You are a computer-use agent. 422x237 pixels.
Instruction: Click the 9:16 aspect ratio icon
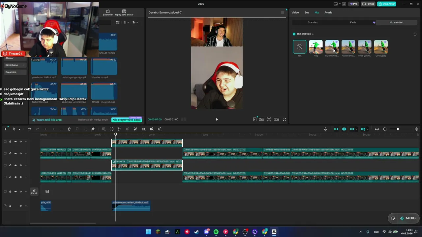pyautogui.click(x=276, y=119)
